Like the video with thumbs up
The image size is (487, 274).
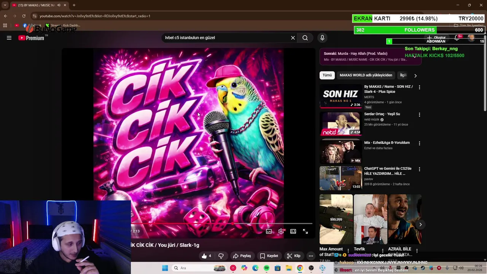tap(207, 256)
